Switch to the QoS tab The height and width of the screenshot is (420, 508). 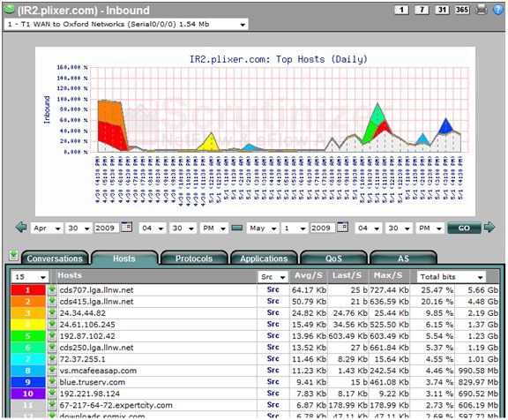coord(333,259)
